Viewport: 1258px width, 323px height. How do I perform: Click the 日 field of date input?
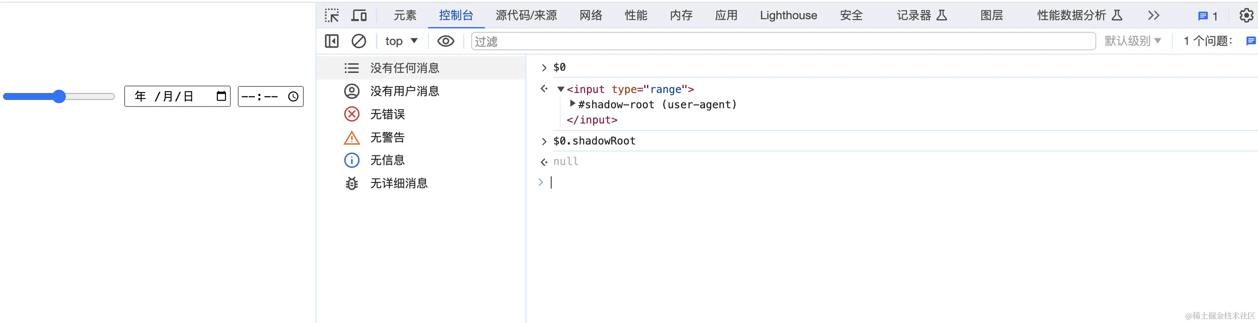pyautogui.click(x=188, y=96)
